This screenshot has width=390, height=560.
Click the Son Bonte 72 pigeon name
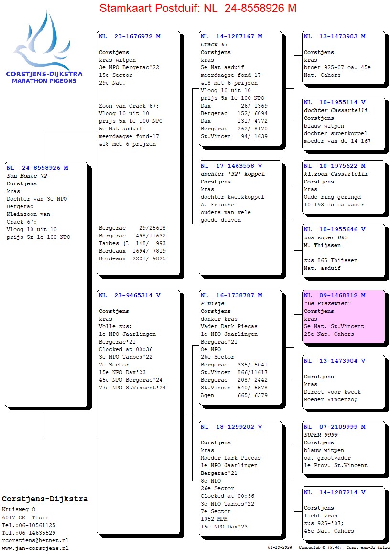click(27, 176)
